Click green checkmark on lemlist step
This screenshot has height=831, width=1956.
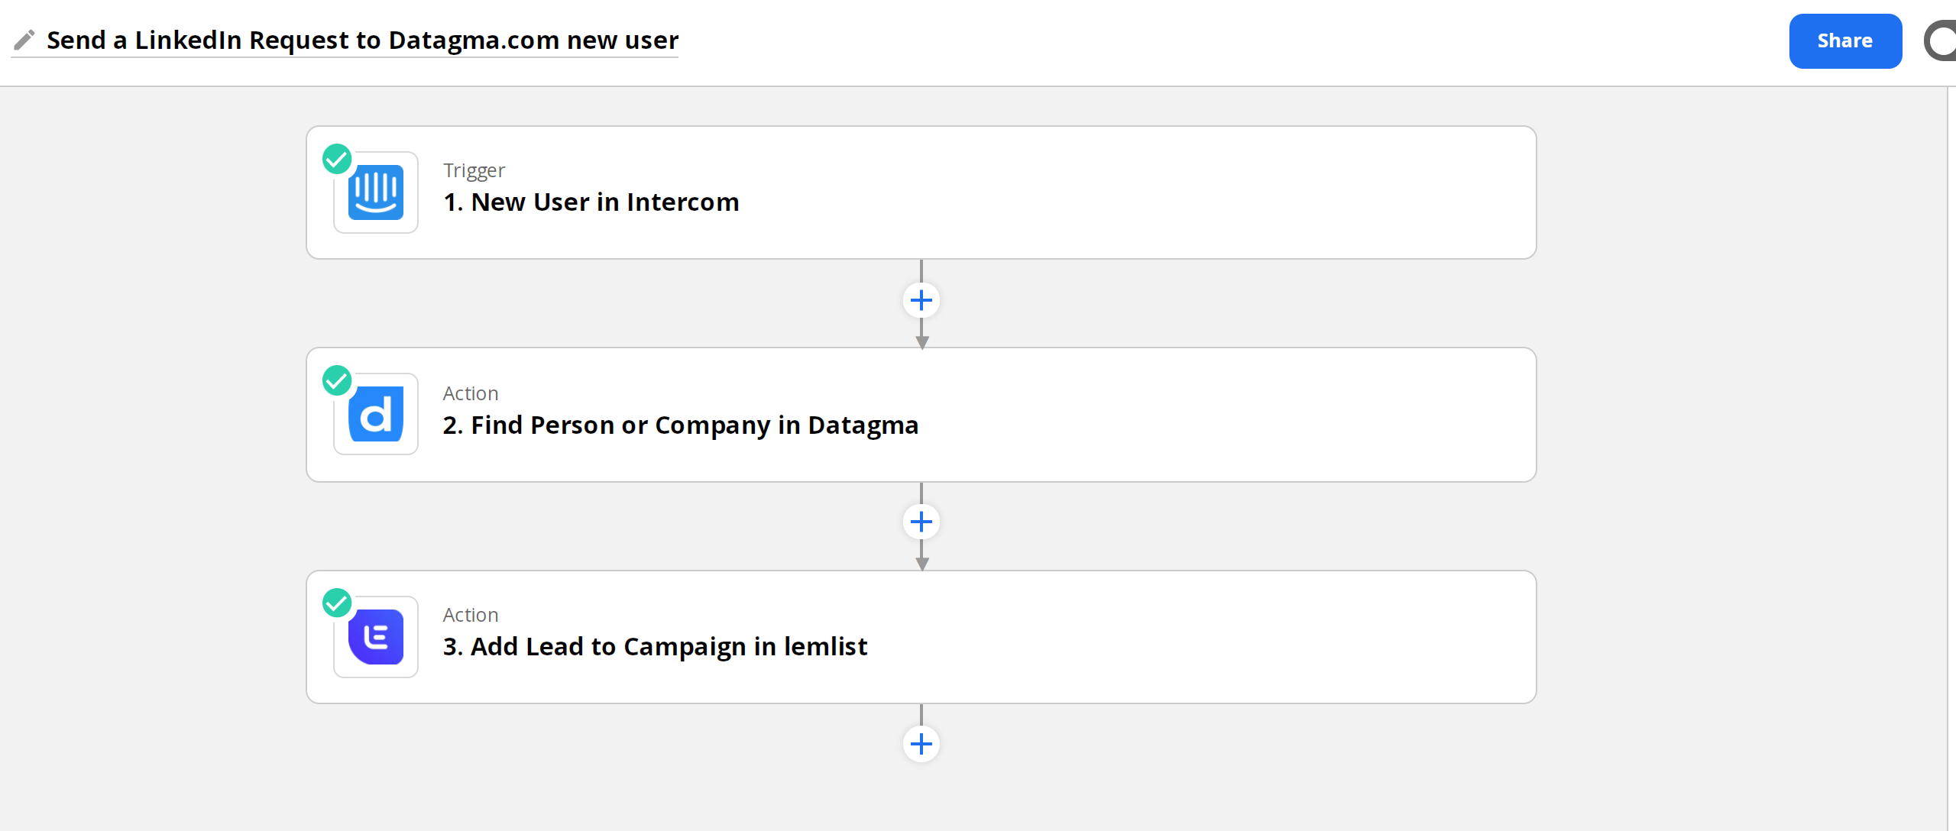[337, 603]
